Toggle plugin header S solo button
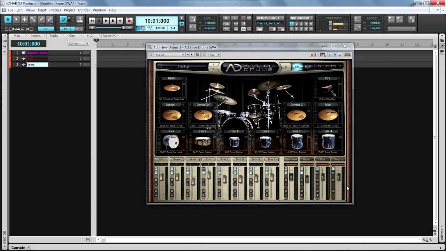The image size is (446, 251). pyautogui.click(x=330, y=55)
